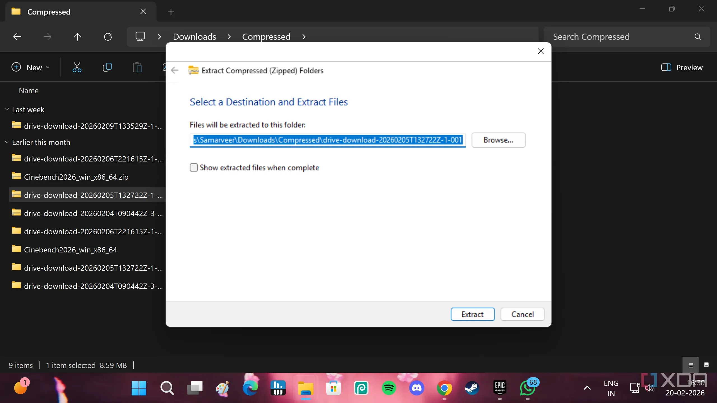Refresh the Compressed folder view
Viewport: 717px width, 403px height.
tap(108, 37)
